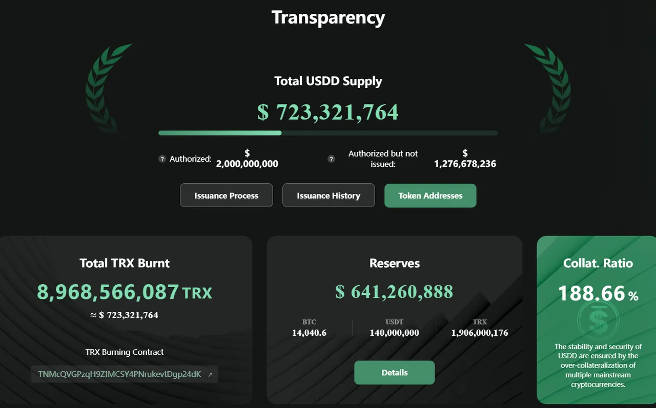Open the Issuance Process button
The height and width of the screenshot is (408, 656).
click(227, 196)
